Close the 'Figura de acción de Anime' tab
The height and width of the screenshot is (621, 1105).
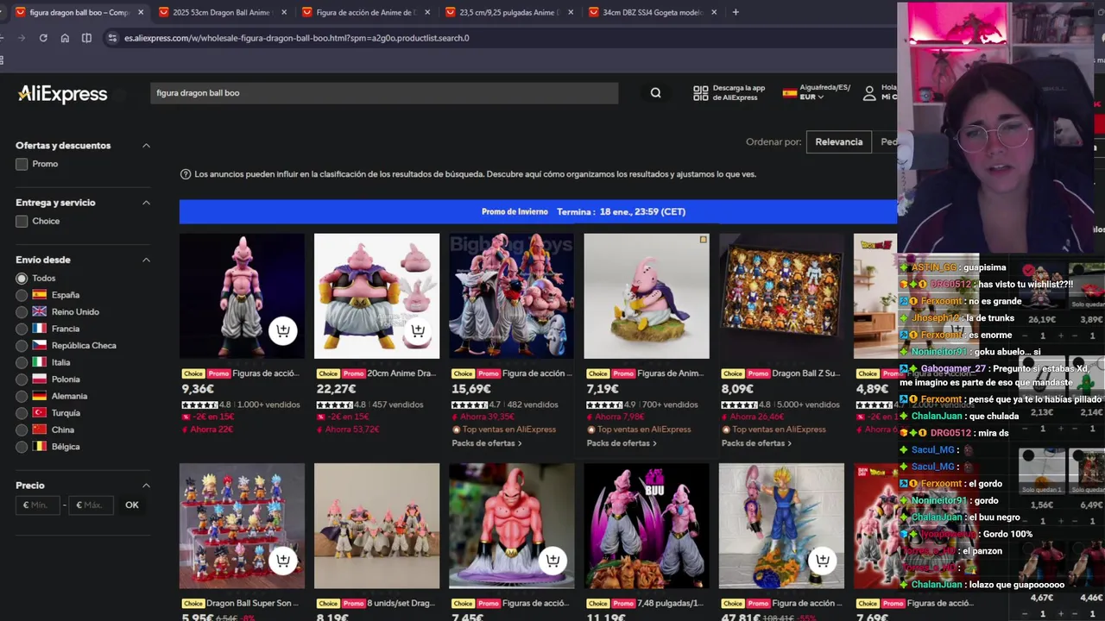[427, 12]
